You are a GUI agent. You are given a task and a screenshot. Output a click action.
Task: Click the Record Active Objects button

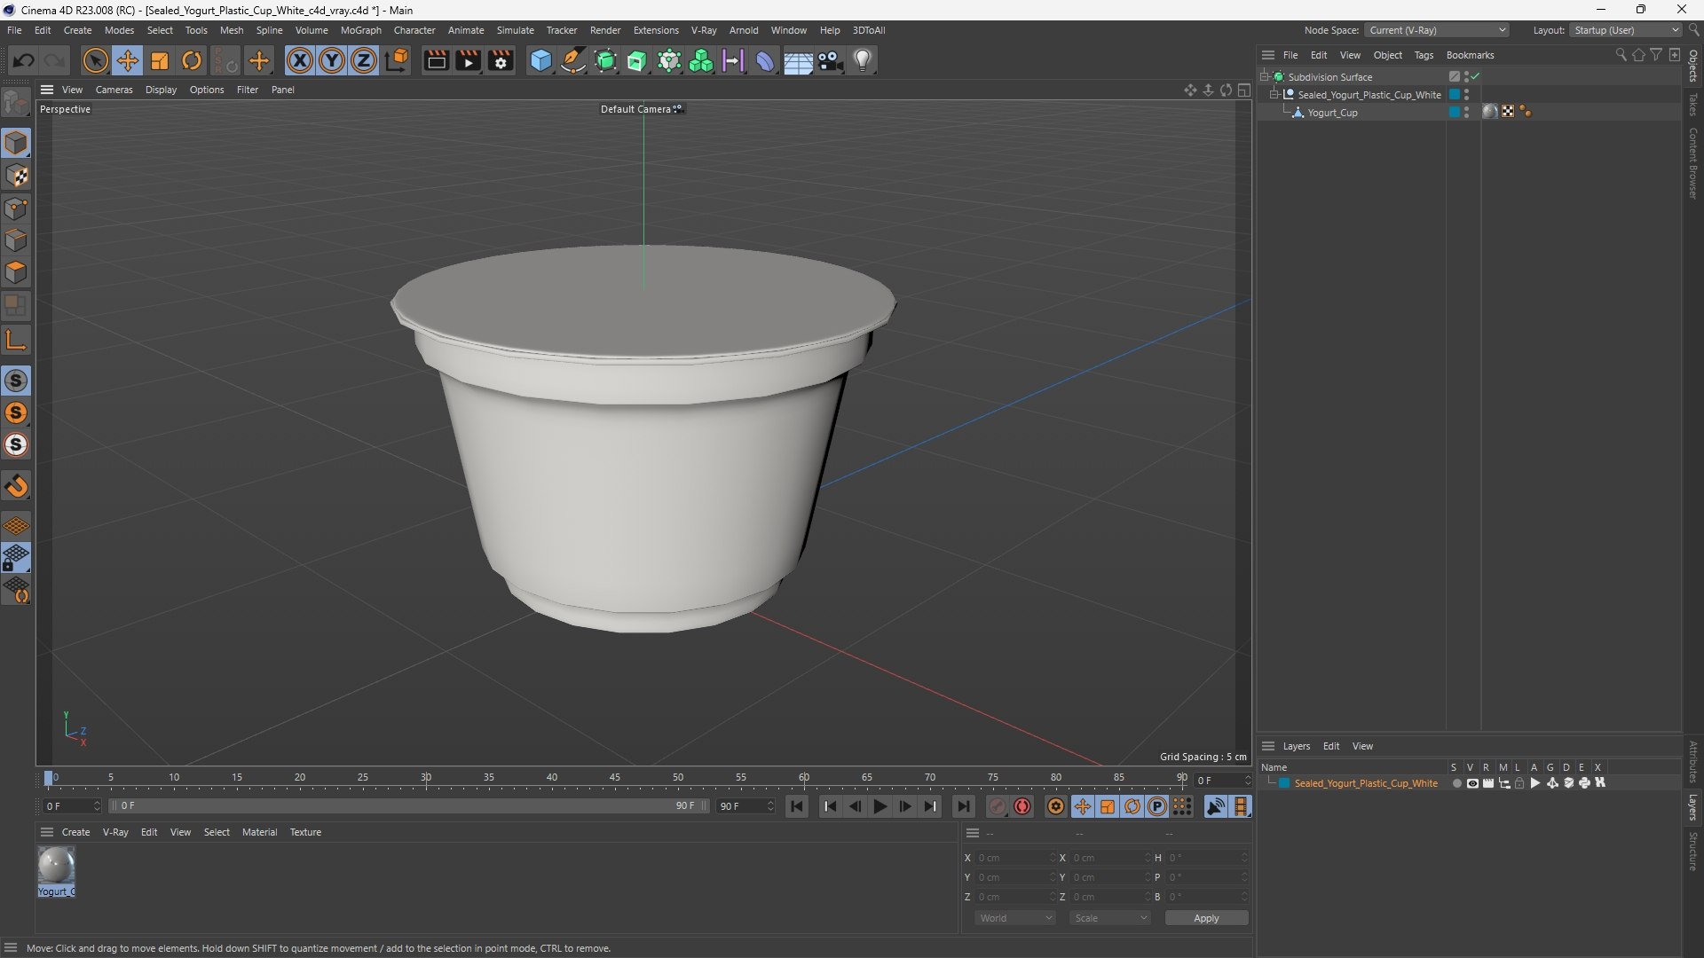pos(998,806)
